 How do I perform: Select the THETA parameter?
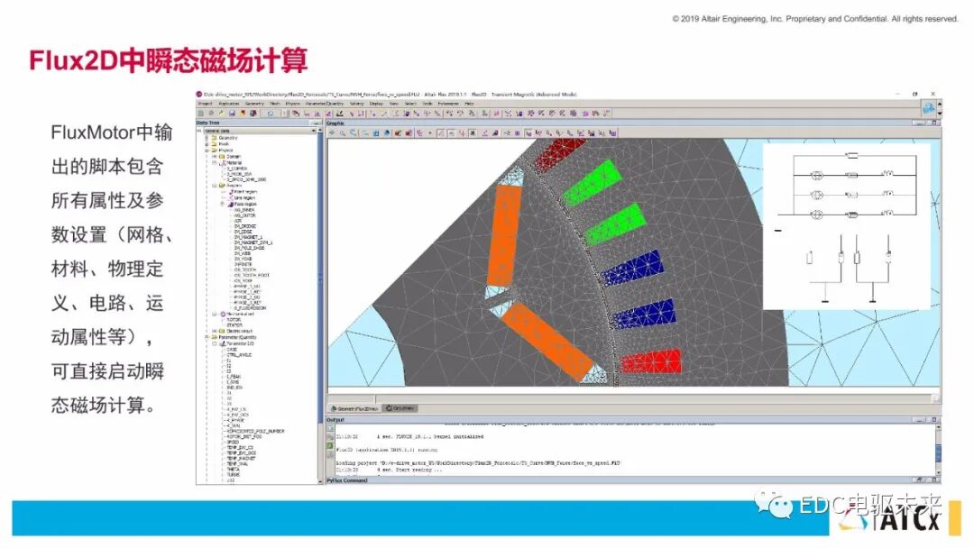pos(233,470)
